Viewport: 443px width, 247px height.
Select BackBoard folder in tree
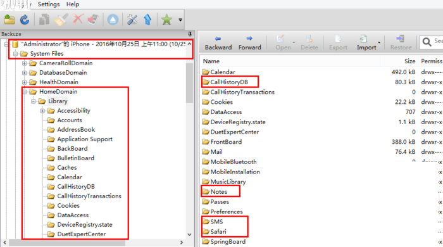pyautogui.click(x=72, y=149)
